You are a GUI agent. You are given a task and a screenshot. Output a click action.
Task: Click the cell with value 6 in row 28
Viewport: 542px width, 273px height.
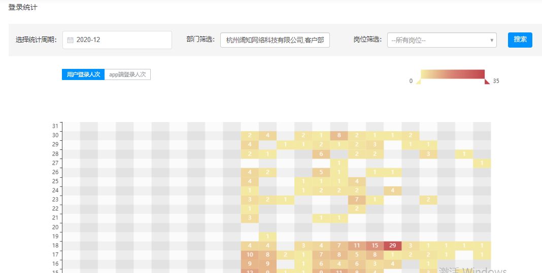point(321,154)
